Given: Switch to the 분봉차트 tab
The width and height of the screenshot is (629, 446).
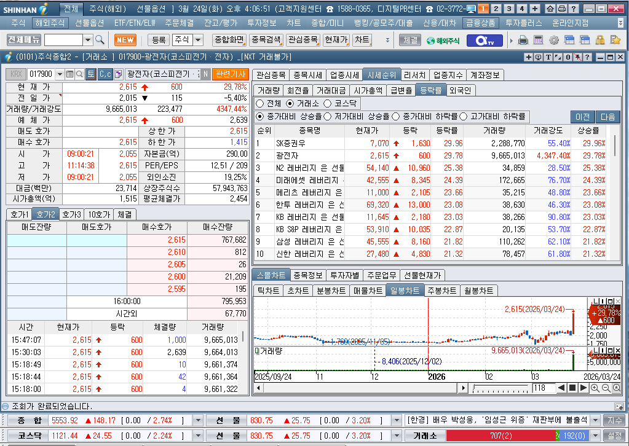Looking at the screenshot, I should tap(331, 291).
